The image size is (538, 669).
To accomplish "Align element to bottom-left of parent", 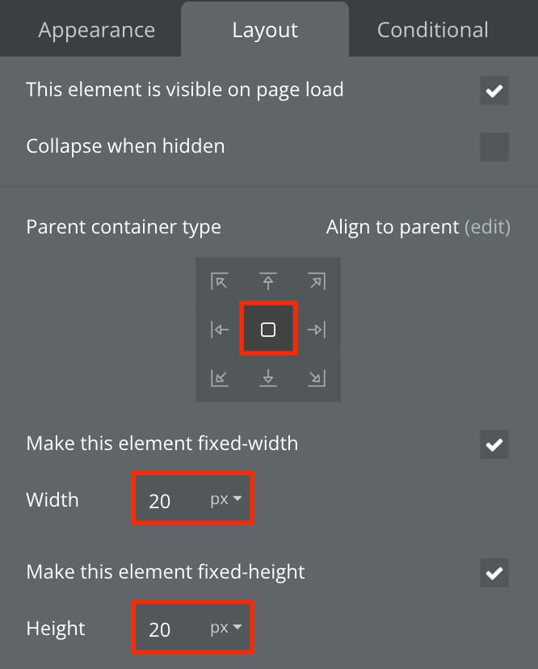I will pyautogui.click(x=219, y=378).
